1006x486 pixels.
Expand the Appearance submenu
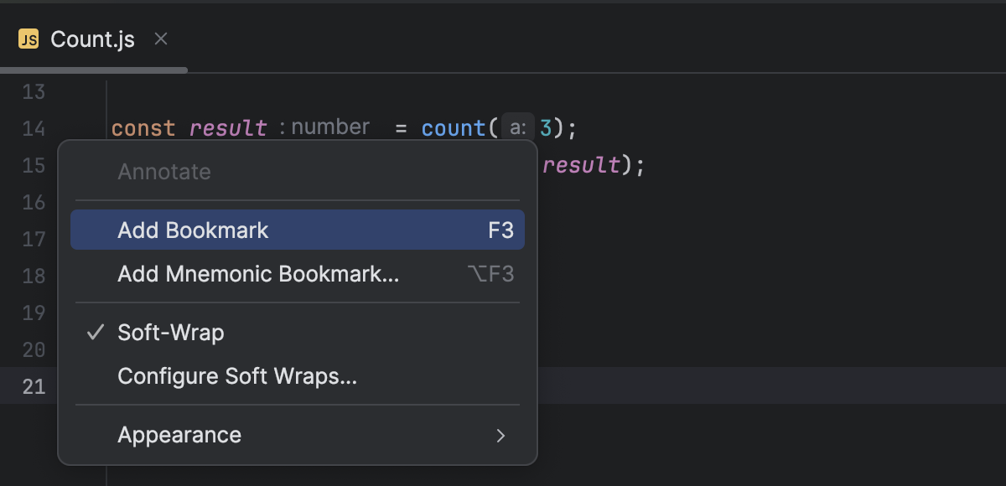179,435
